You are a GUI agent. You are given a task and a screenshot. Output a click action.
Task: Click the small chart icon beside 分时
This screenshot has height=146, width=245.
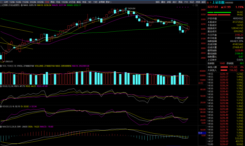pyautogui.click(x=2, y=2)
